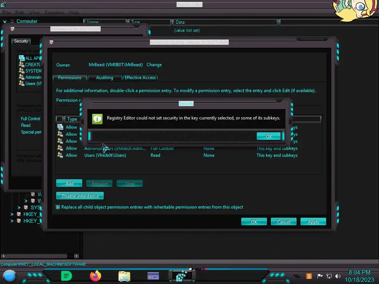Switch to the Auditing tab
The height and width of the screenshot is (284, 379).
click(x=104, y=78)
